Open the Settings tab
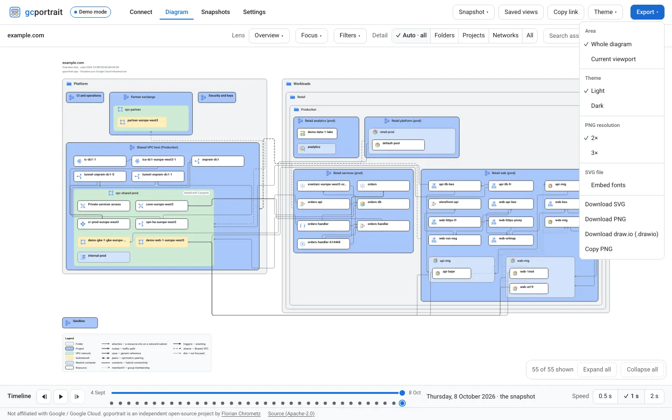672x420 pixels. point(254,12)
